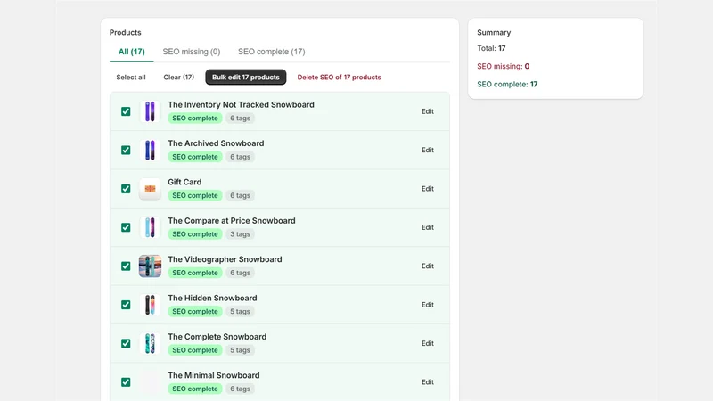The height and width of the screenshot is (401, 713).
Task: Uncheck The Archived Snowboard checkbox
Action: tap(126, 150)
